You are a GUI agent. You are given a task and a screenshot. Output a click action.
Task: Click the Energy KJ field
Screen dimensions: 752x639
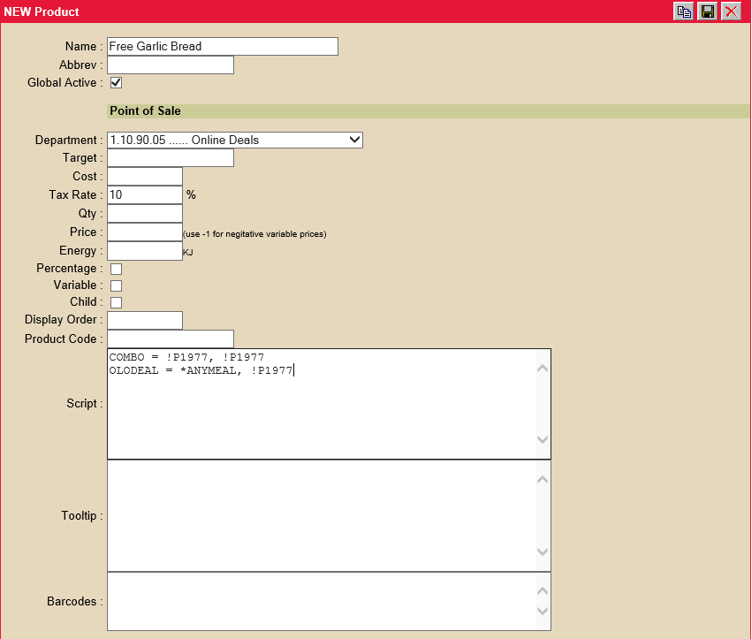point(145,251)
